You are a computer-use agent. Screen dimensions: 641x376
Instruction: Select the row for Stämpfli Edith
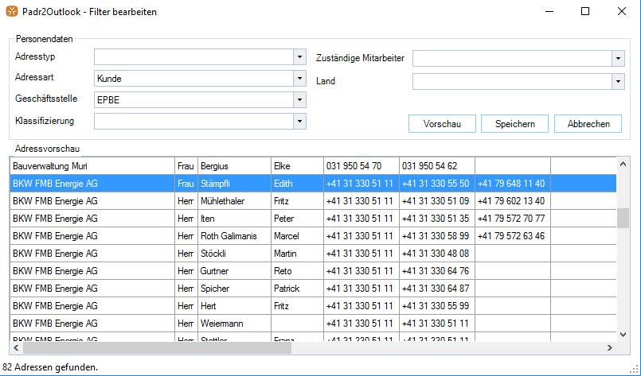tap(234, 184)
